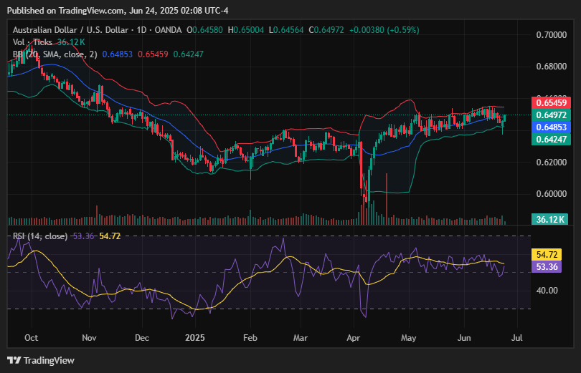The height and width of the screenshot is (373, 581).
Task: Select the Australian Dollar / U.S. Dollar title
Action: click(71, 30)
